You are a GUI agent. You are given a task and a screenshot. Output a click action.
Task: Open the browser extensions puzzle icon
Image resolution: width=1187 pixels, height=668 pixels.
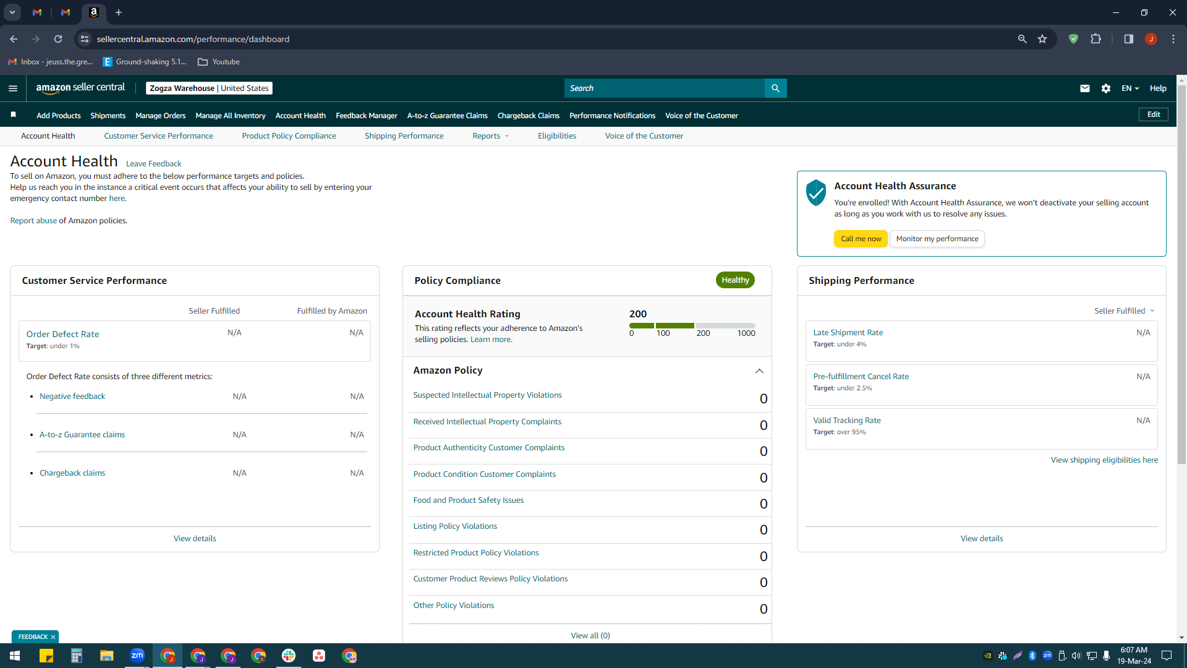[1096, 39]
